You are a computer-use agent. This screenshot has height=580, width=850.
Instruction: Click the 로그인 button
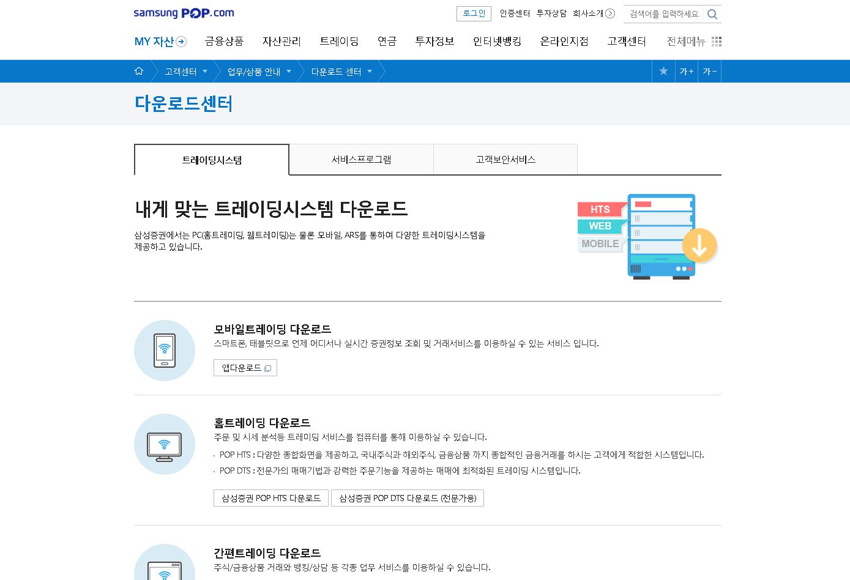[474, 13]
